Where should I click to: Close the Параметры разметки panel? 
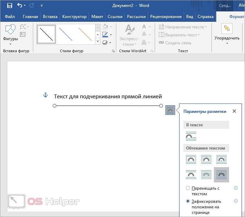(x=234, y=111)
